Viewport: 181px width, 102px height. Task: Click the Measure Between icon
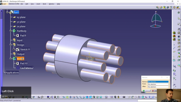click(112, 97)
